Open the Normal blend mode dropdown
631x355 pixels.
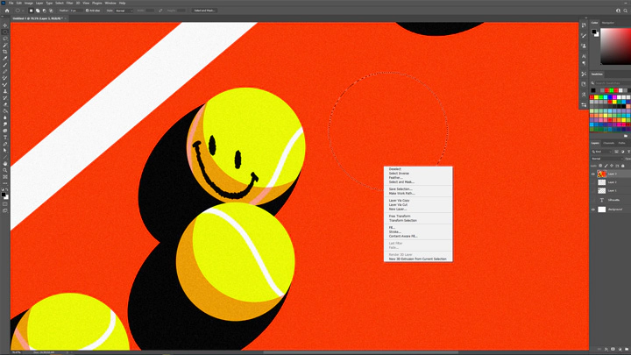[606, 159]
